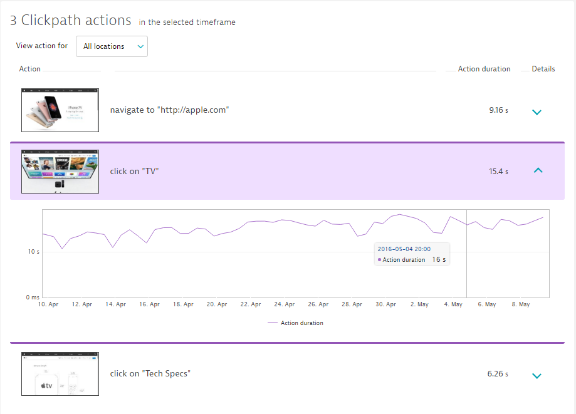This screenshot has height=414, width=576.
Task: Open the All locations dropdown
Action: [x=112, y=46]
